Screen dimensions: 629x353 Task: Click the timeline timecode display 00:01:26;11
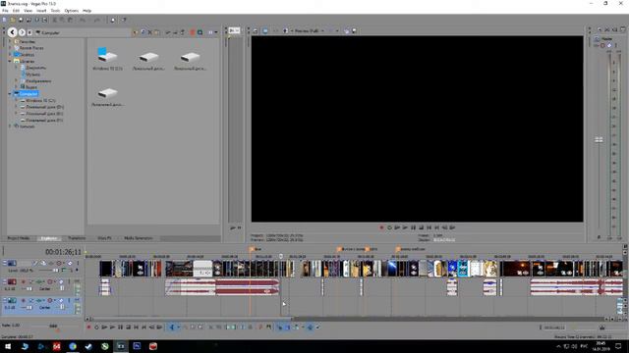[x=63, y=252]
